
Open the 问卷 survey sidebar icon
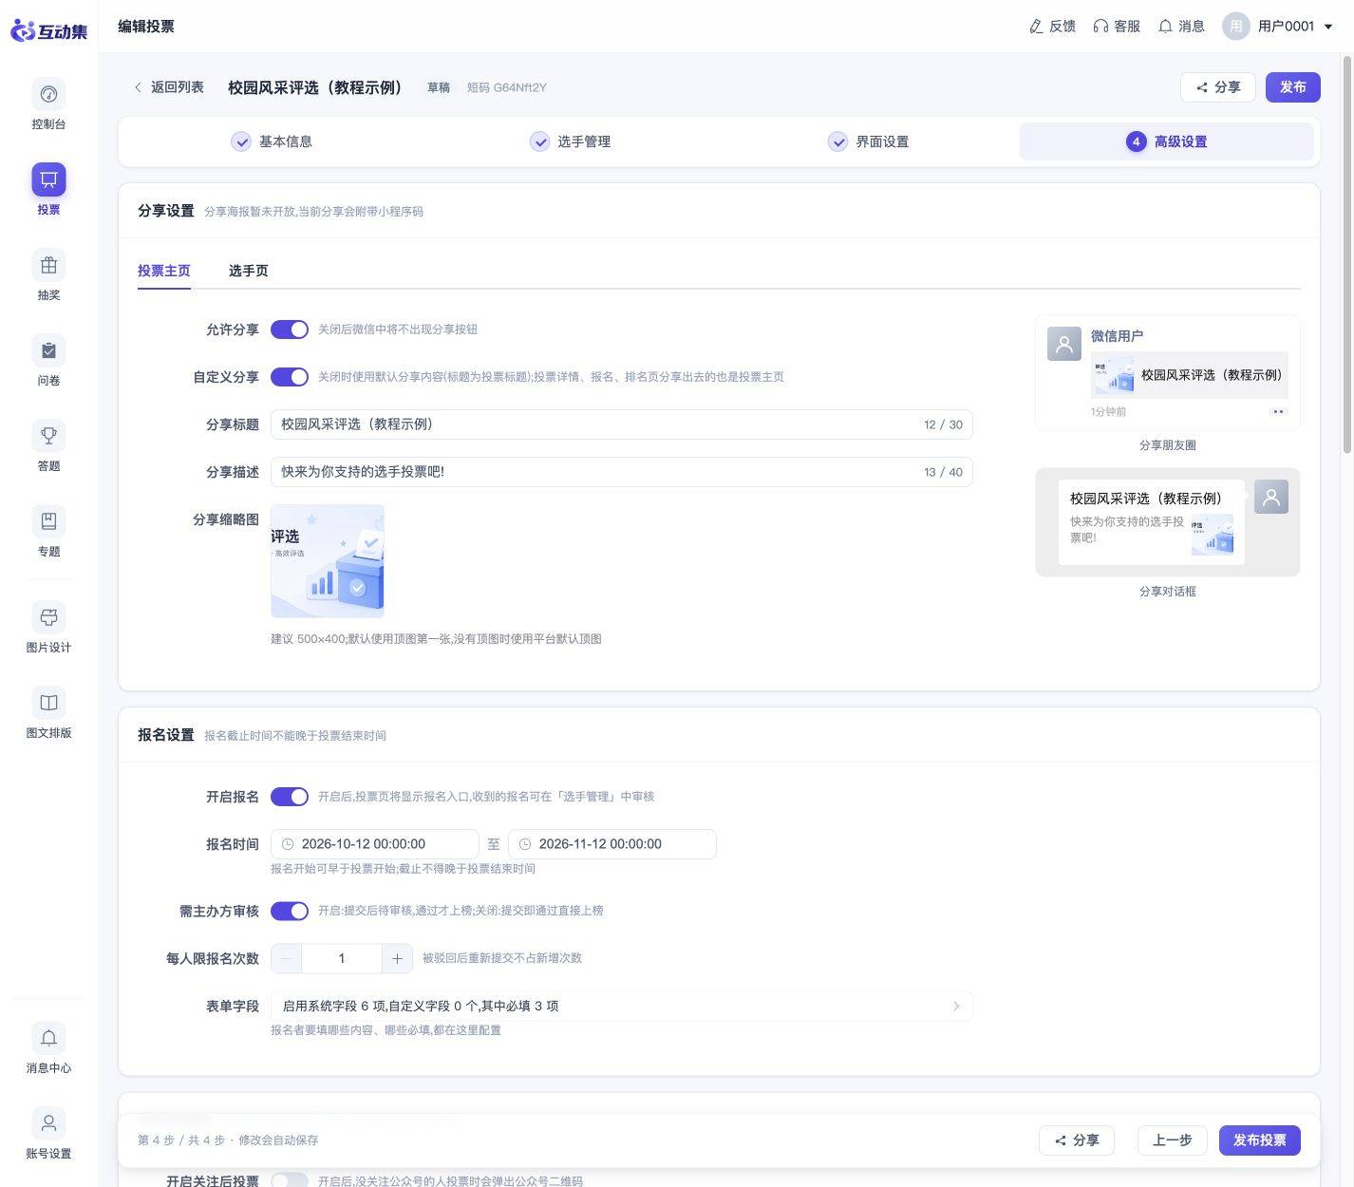pyautogui.click(x=48, y=350)
